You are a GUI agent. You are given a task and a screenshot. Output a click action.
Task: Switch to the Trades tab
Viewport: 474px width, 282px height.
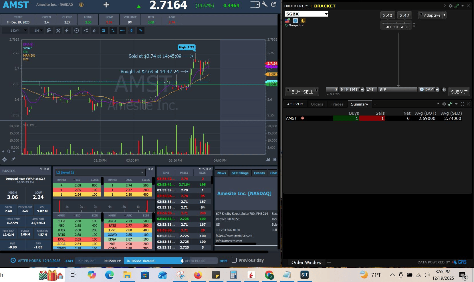337,104
